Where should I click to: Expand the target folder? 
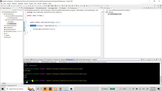click(3, 35)
